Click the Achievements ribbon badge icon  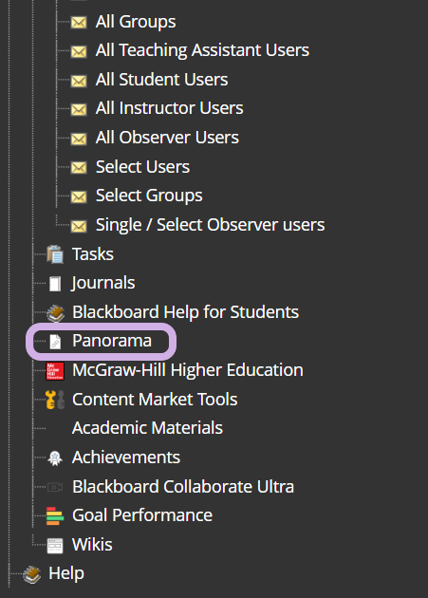point(55,458)
